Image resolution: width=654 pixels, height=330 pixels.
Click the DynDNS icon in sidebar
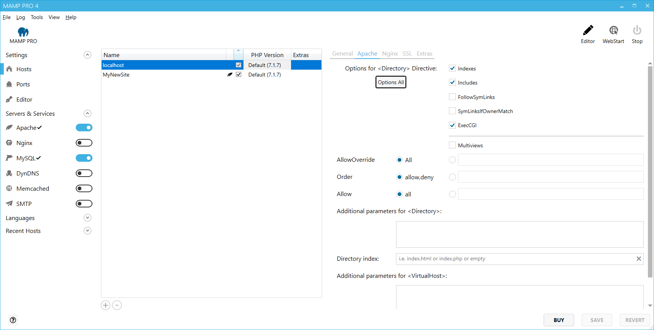click(10, 173)
